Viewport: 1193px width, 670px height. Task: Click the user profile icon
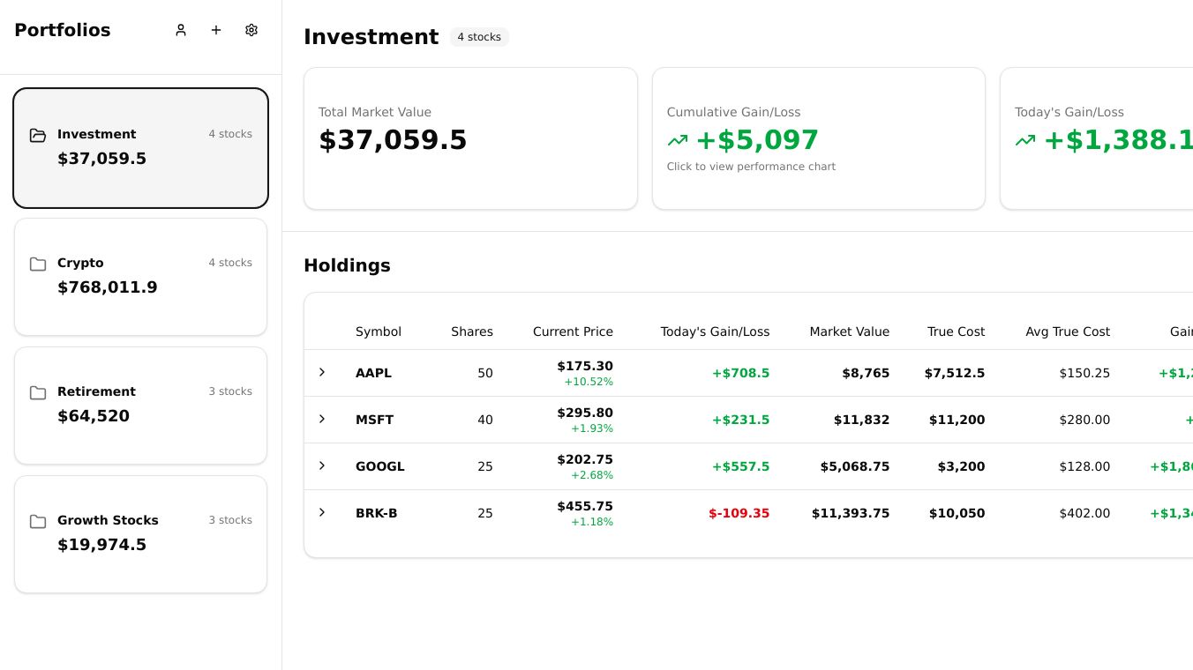tap(181, 30)
